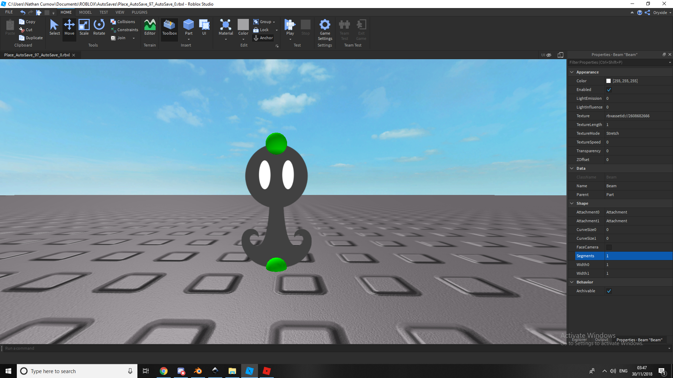Image resolution: width=673 pixels, height=378 pixels.
Task: Uncheck the Archivable property
Action: click(609, 291)
